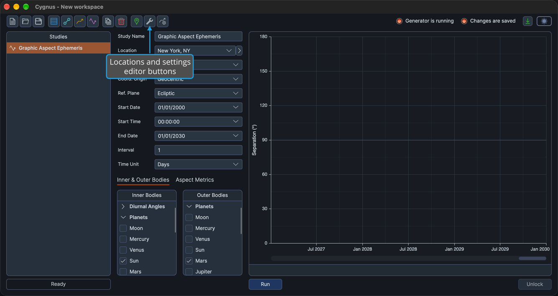Delete the study with the red trash icon
Screen dimensions: 558x296
tap(121, 21)
